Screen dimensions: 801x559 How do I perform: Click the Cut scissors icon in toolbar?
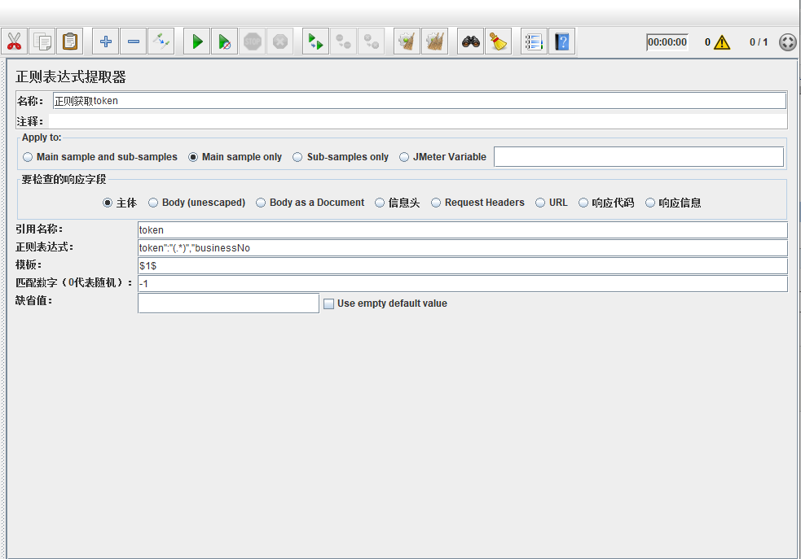click(x=15, y=41)
